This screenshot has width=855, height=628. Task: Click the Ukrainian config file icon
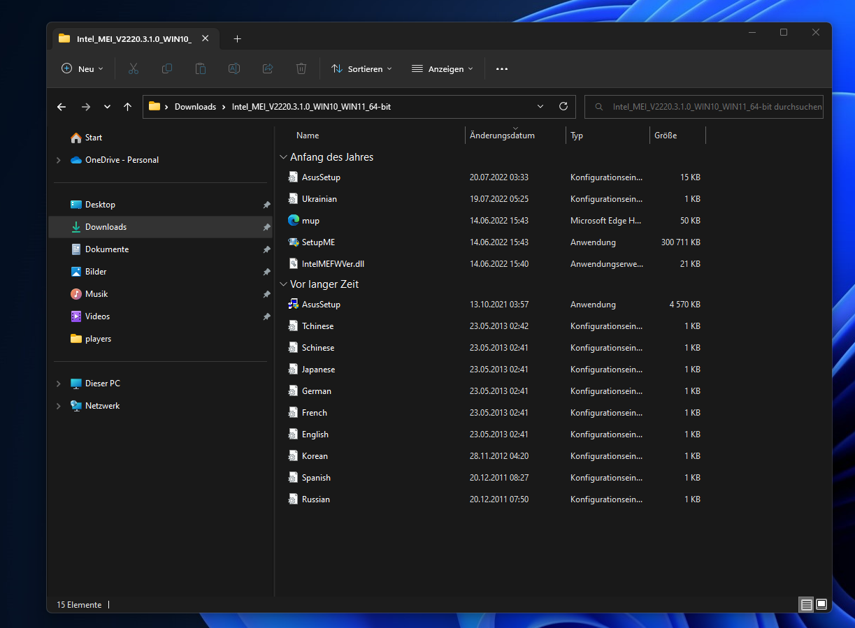[294, 198]
